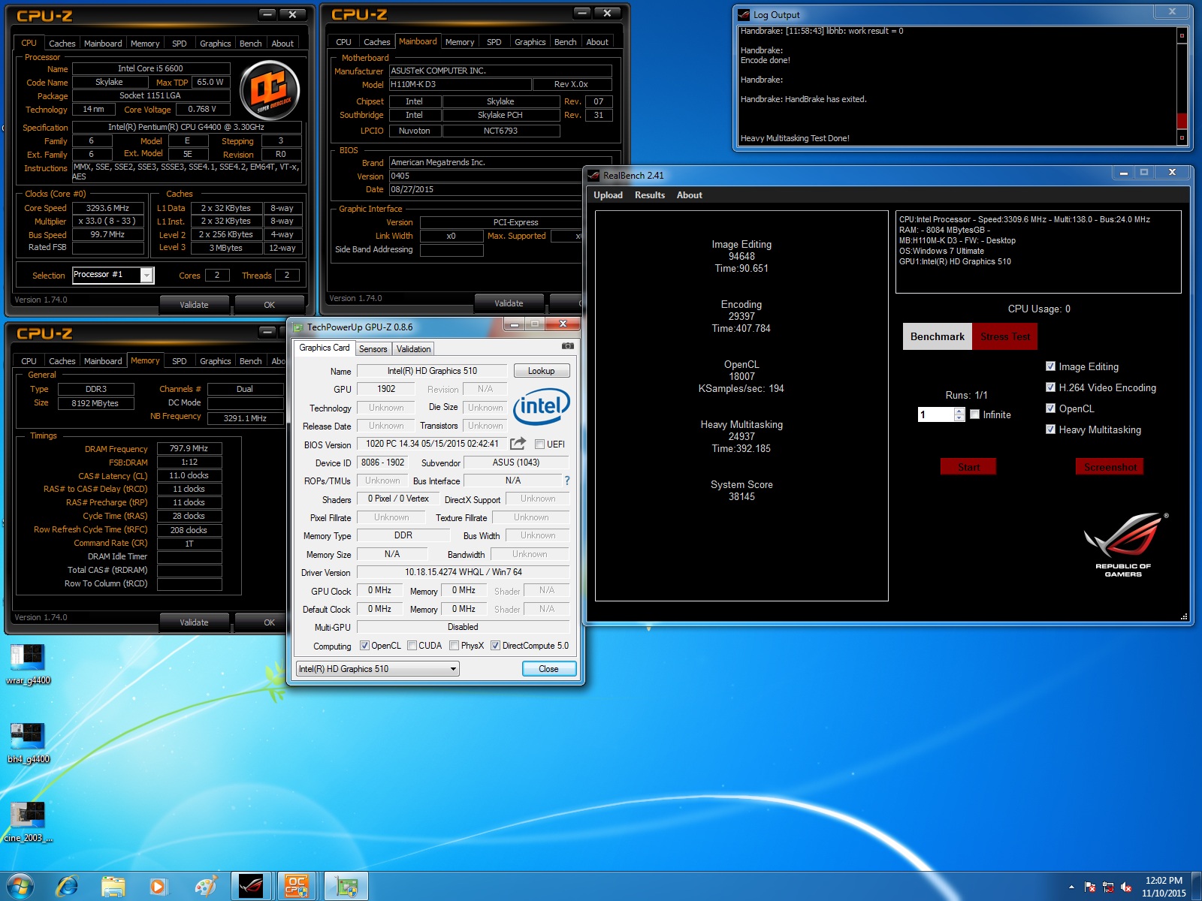
Task: Uncheck Heavy Multitasking test
Action: pos(1050,429)
